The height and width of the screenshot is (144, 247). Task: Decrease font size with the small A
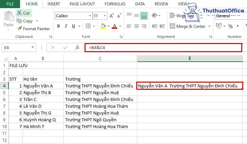119,16
